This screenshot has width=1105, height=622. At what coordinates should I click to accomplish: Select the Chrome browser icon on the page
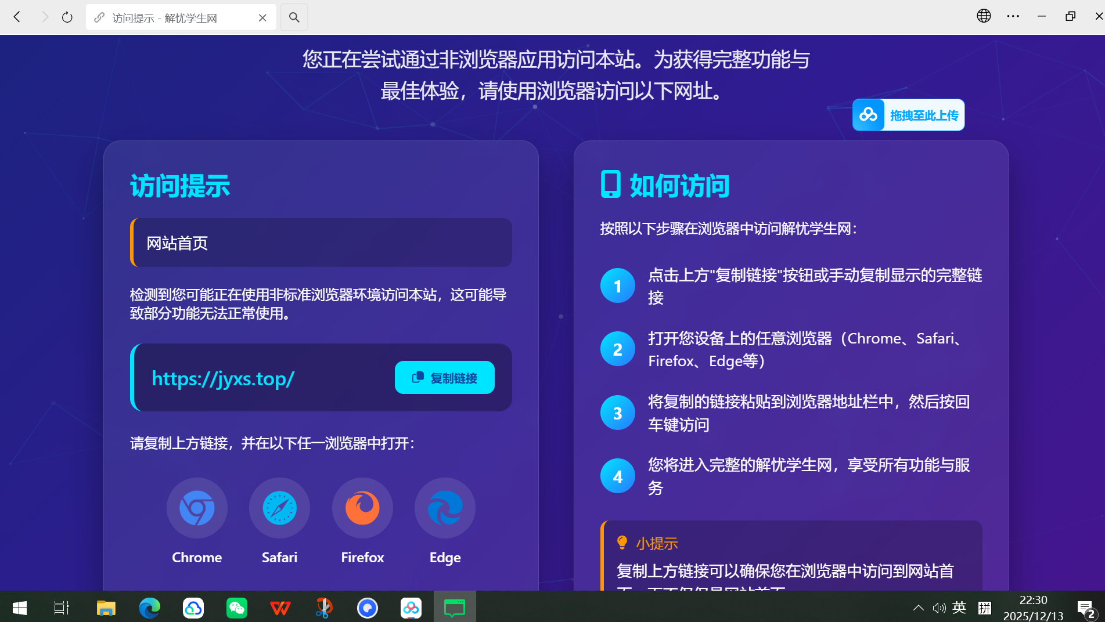197,508
